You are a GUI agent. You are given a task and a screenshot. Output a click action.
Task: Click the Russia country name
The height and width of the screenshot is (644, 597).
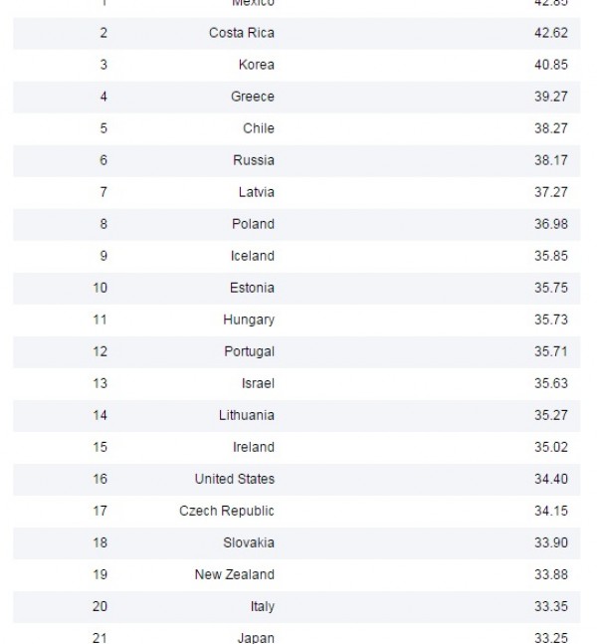[x=254, y=160]
